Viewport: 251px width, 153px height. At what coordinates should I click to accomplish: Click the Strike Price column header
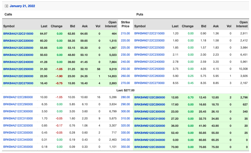click(x=125, y=24)
